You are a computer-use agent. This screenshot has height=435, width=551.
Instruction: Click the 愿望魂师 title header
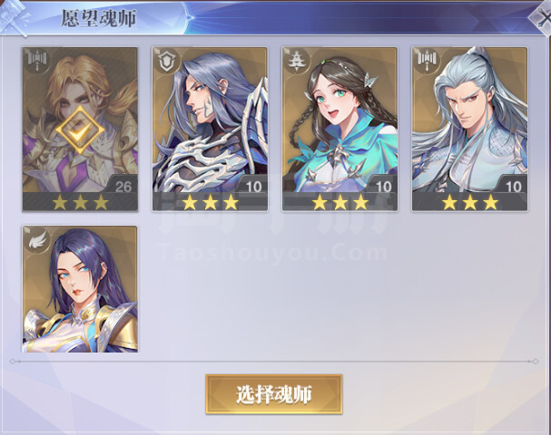pyautogui.click(x=99, y=18)
